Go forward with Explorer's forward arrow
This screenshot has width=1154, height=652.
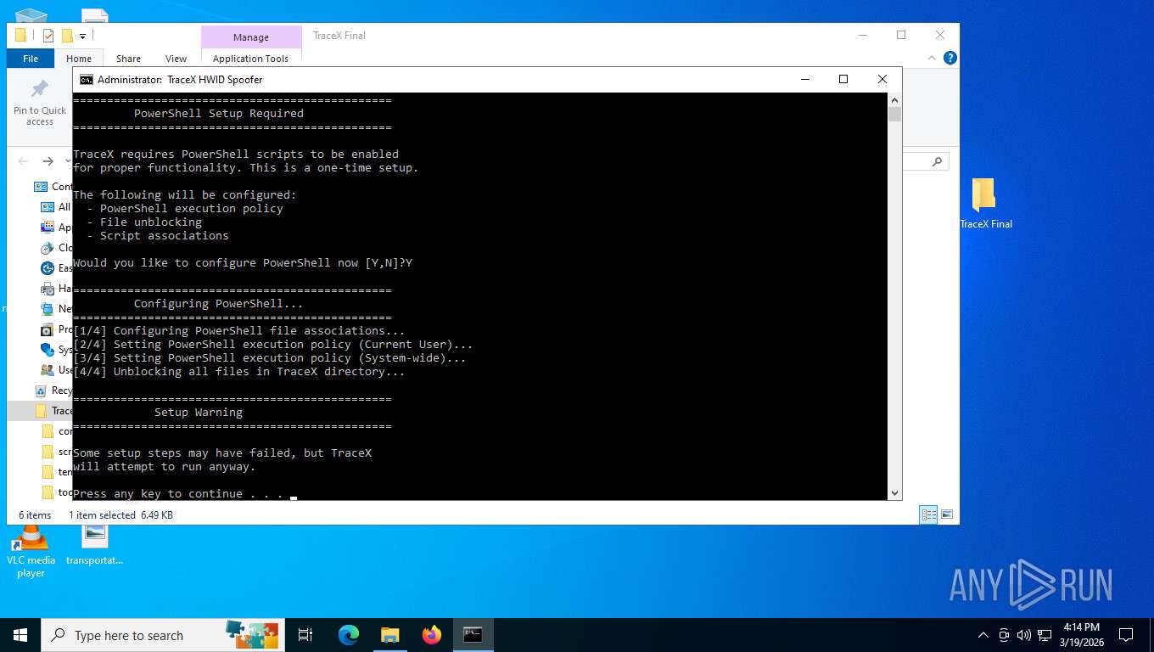[x=48, y=161]
